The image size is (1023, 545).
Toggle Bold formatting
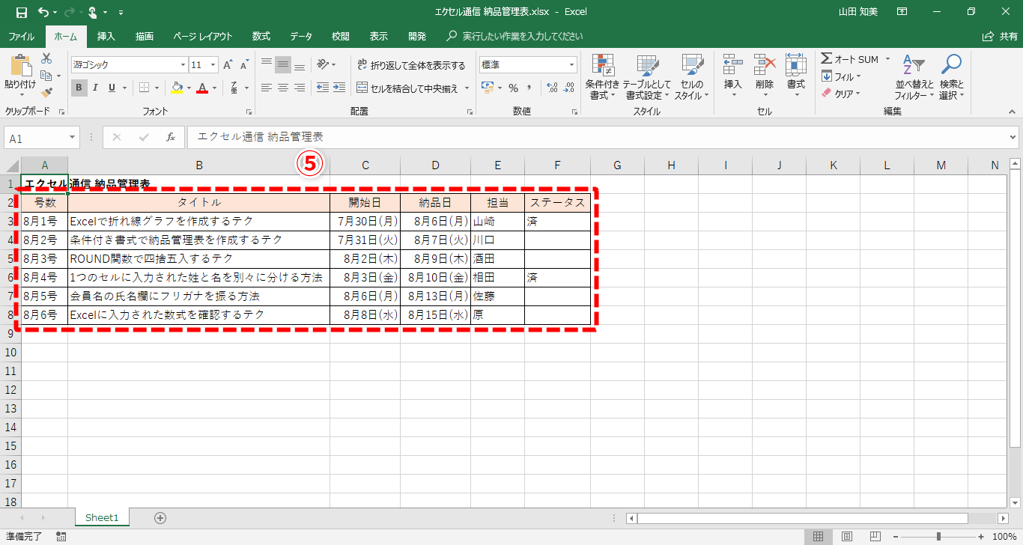[79, 88]
